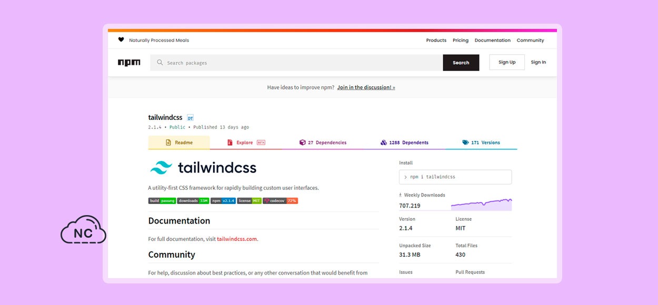Open the 1288 Dependents tab

click(x=404, y=143)
